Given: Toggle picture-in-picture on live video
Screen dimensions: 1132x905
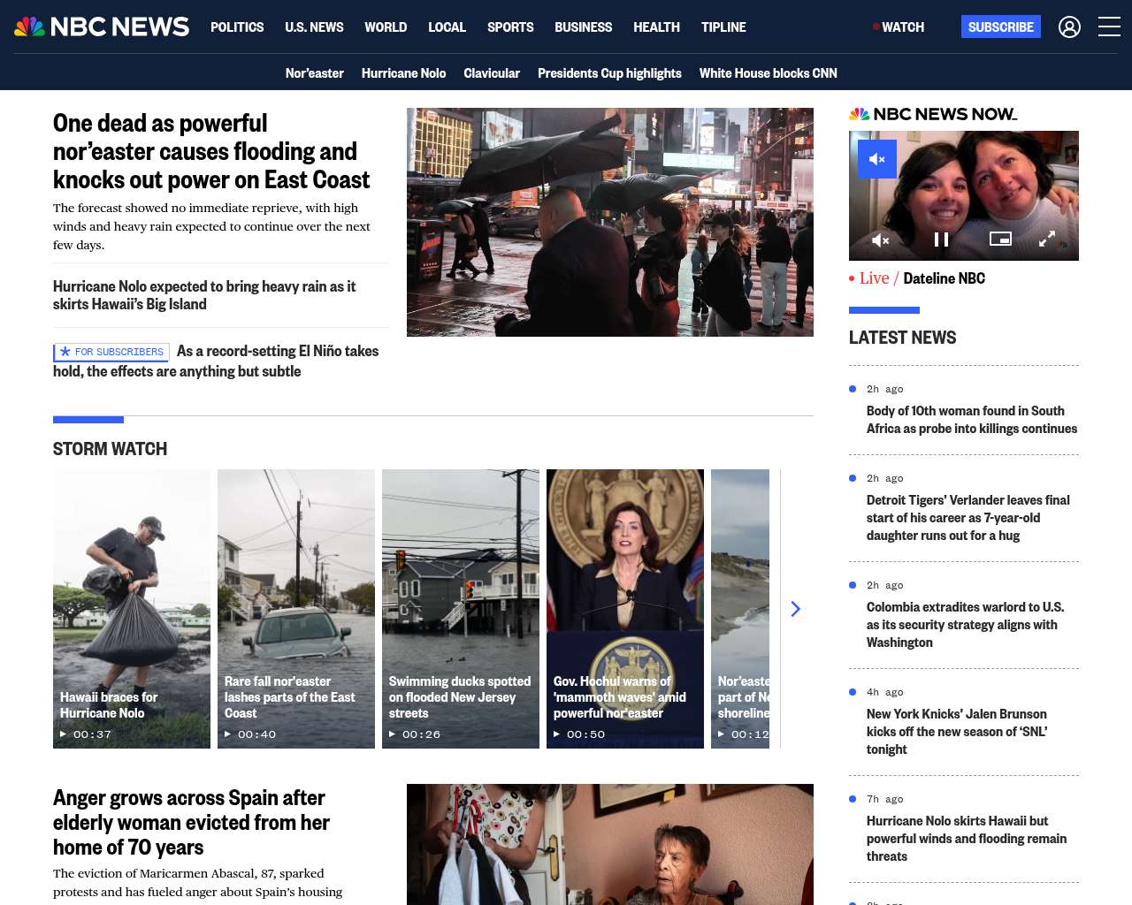Looking at the screenshot, I should tap(1000, 239).
